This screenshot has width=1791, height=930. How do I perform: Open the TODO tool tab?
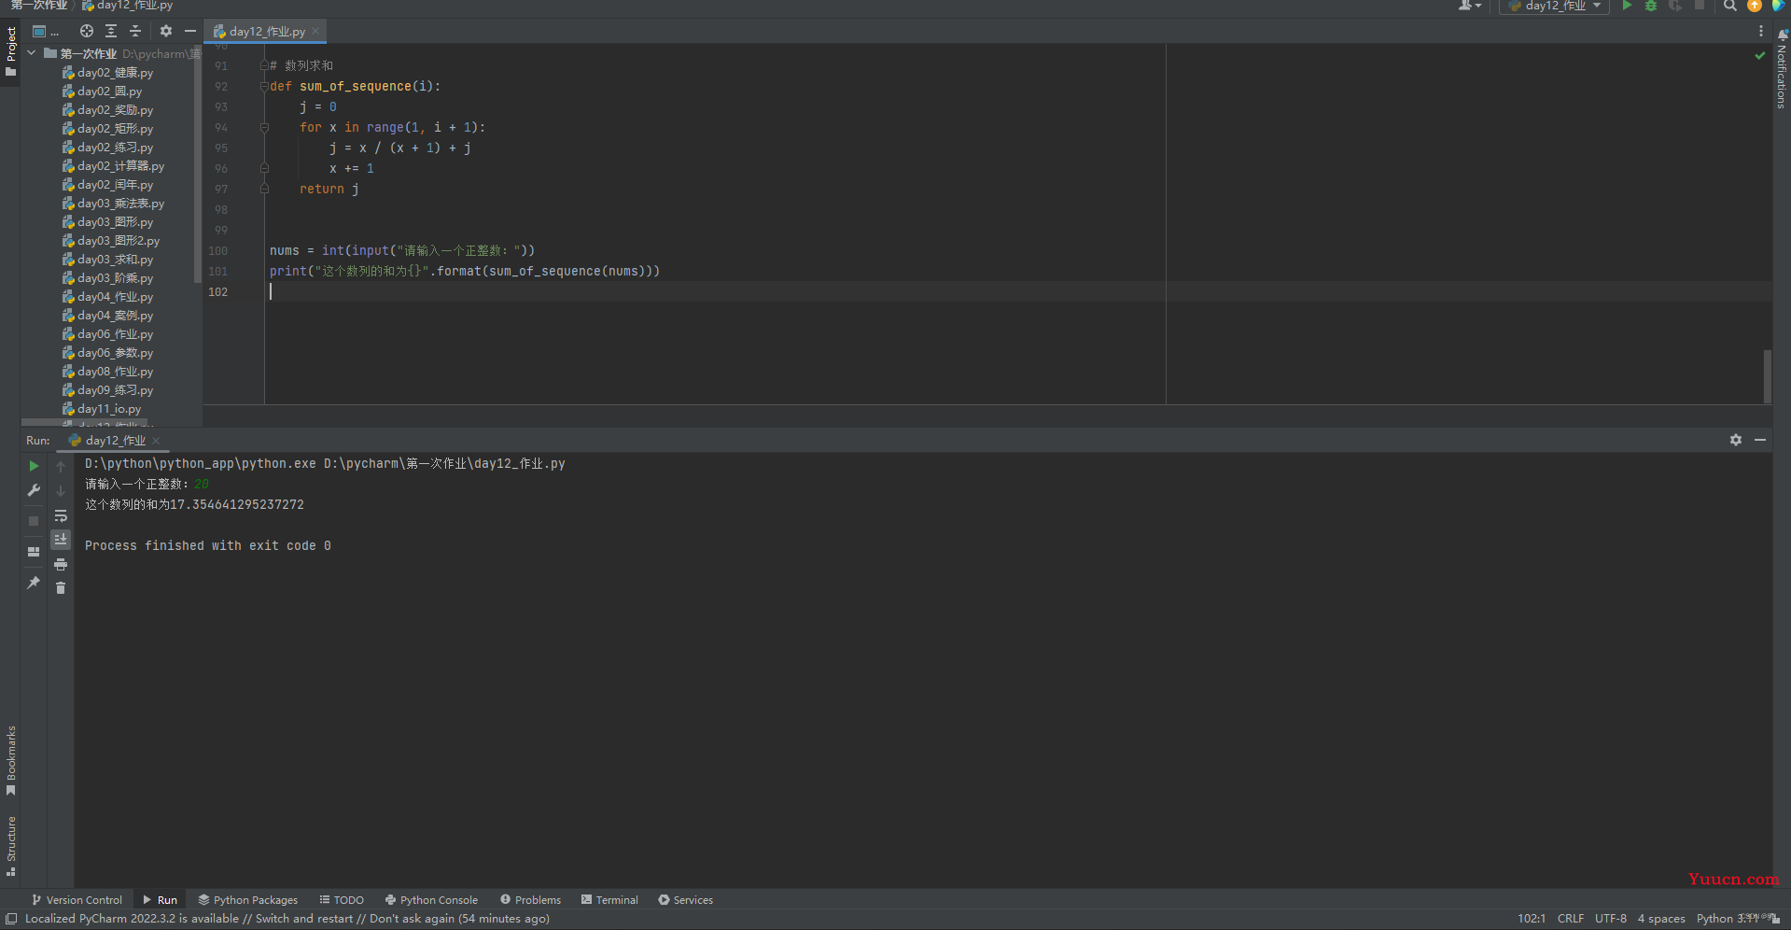click(342, 900)
